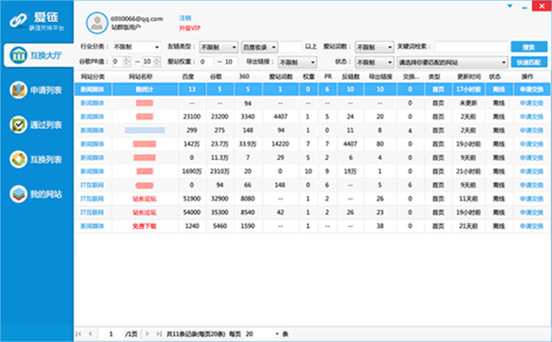Screen dimensions: 552x342
Task: Click the 21天前 update time cell
Action: [x=468, y=226]
